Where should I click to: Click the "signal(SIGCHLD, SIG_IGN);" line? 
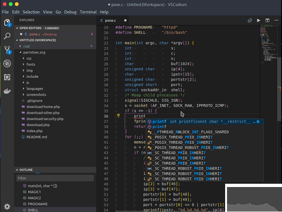point(153,100)
